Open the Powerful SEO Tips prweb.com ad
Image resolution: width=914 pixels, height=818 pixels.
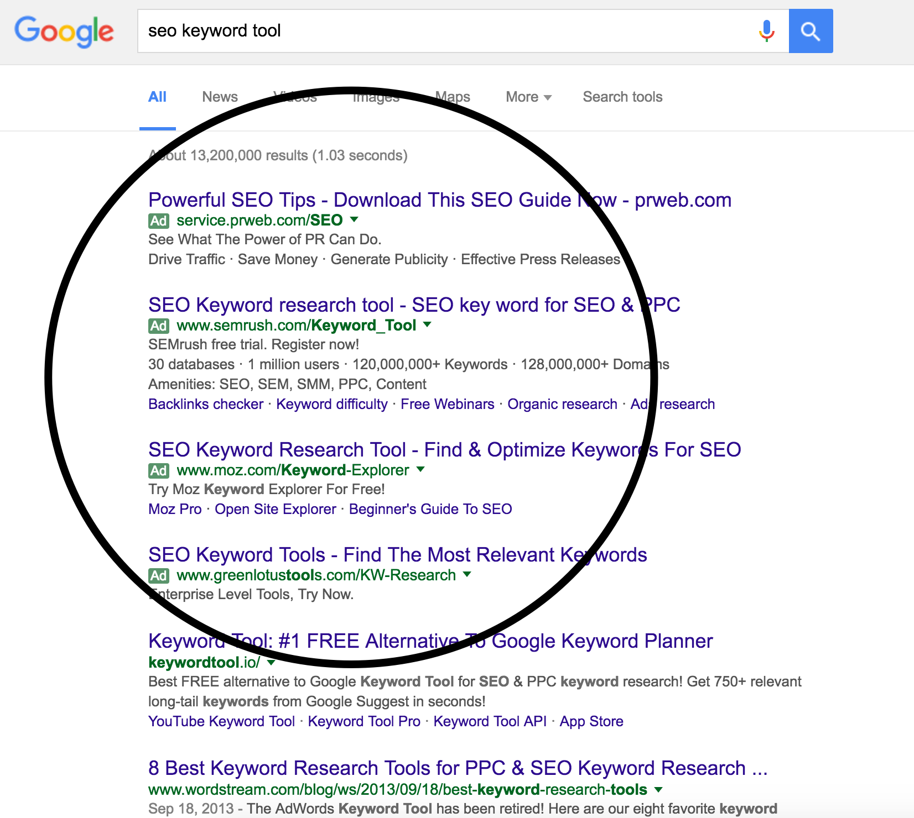tap(440, 200)
